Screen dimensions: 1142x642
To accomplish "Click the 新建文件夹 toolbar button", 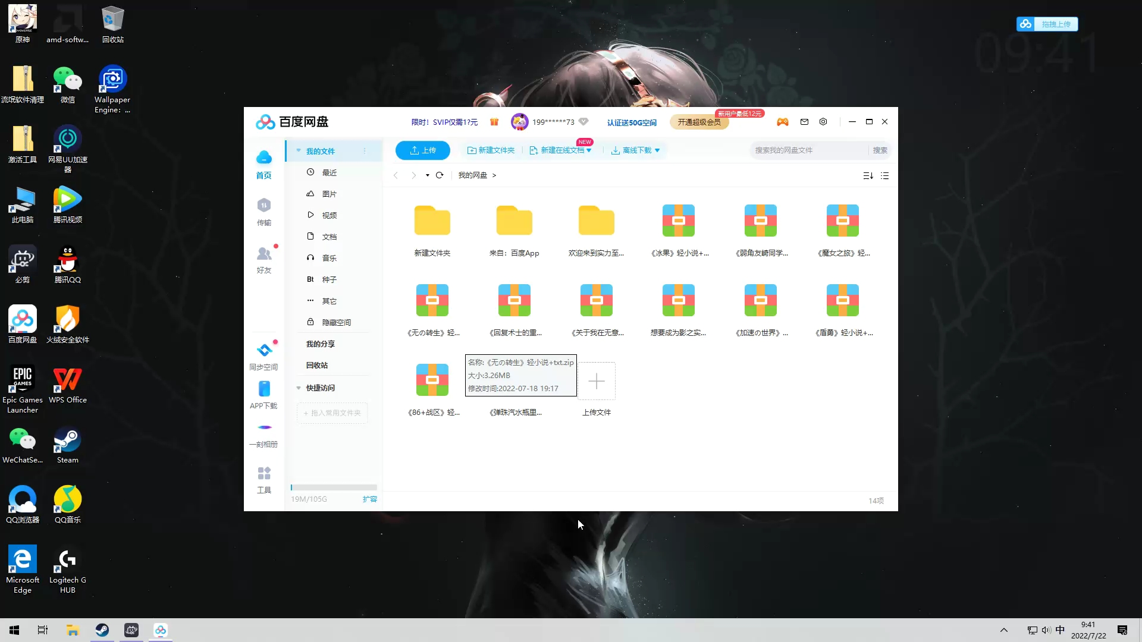I will [x=491, y=150].
